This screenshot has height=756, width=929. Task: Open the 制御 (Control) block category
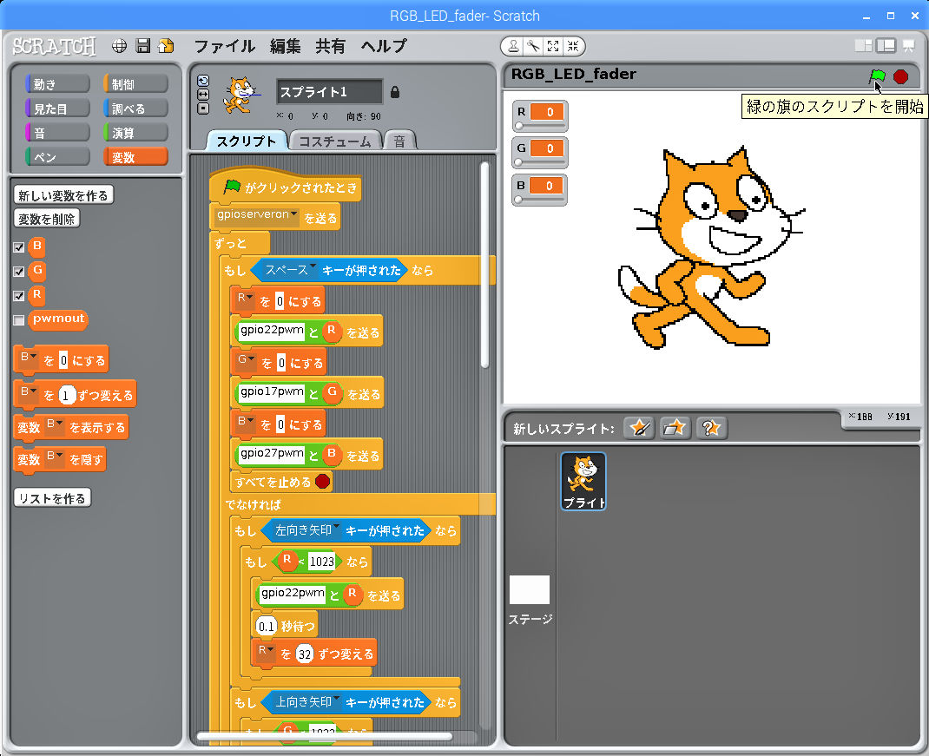(x=135, y=84)
